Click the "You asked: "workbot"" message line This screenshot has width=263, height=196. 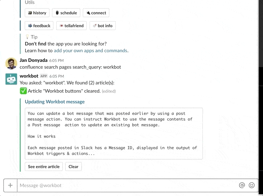point(67,83)
